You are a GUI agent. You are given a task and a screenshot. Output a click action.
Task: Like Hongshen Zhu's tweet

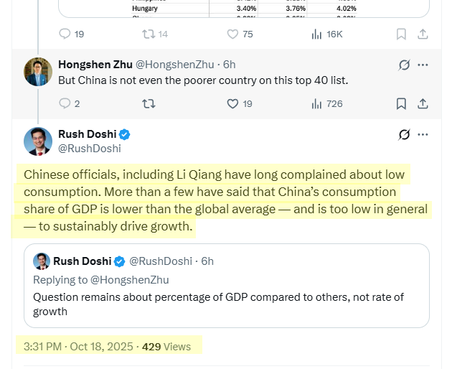232,103
